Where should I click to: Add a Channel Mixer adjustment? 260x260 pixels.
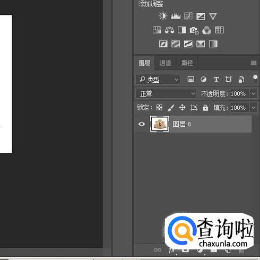tap(206, 30)
